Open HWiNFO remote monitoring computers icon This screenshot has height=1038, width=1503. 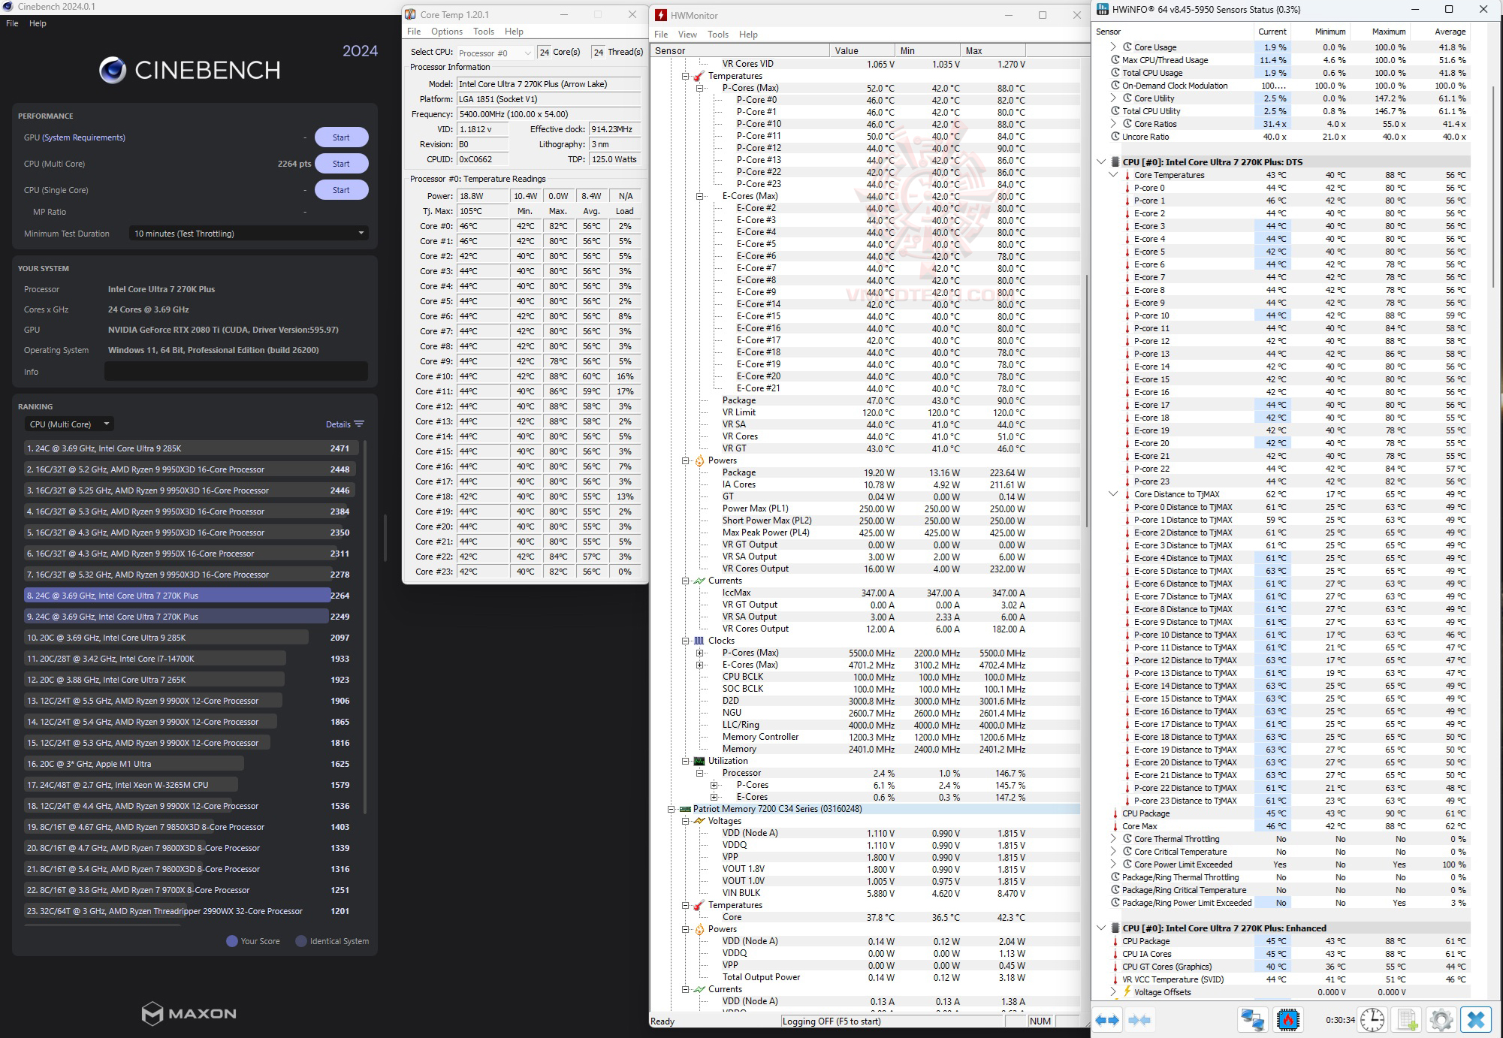pyautogui.click(x=1252, y=1020)
